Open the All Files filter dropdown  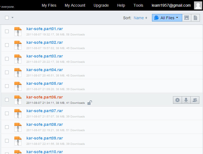[167, 18]
